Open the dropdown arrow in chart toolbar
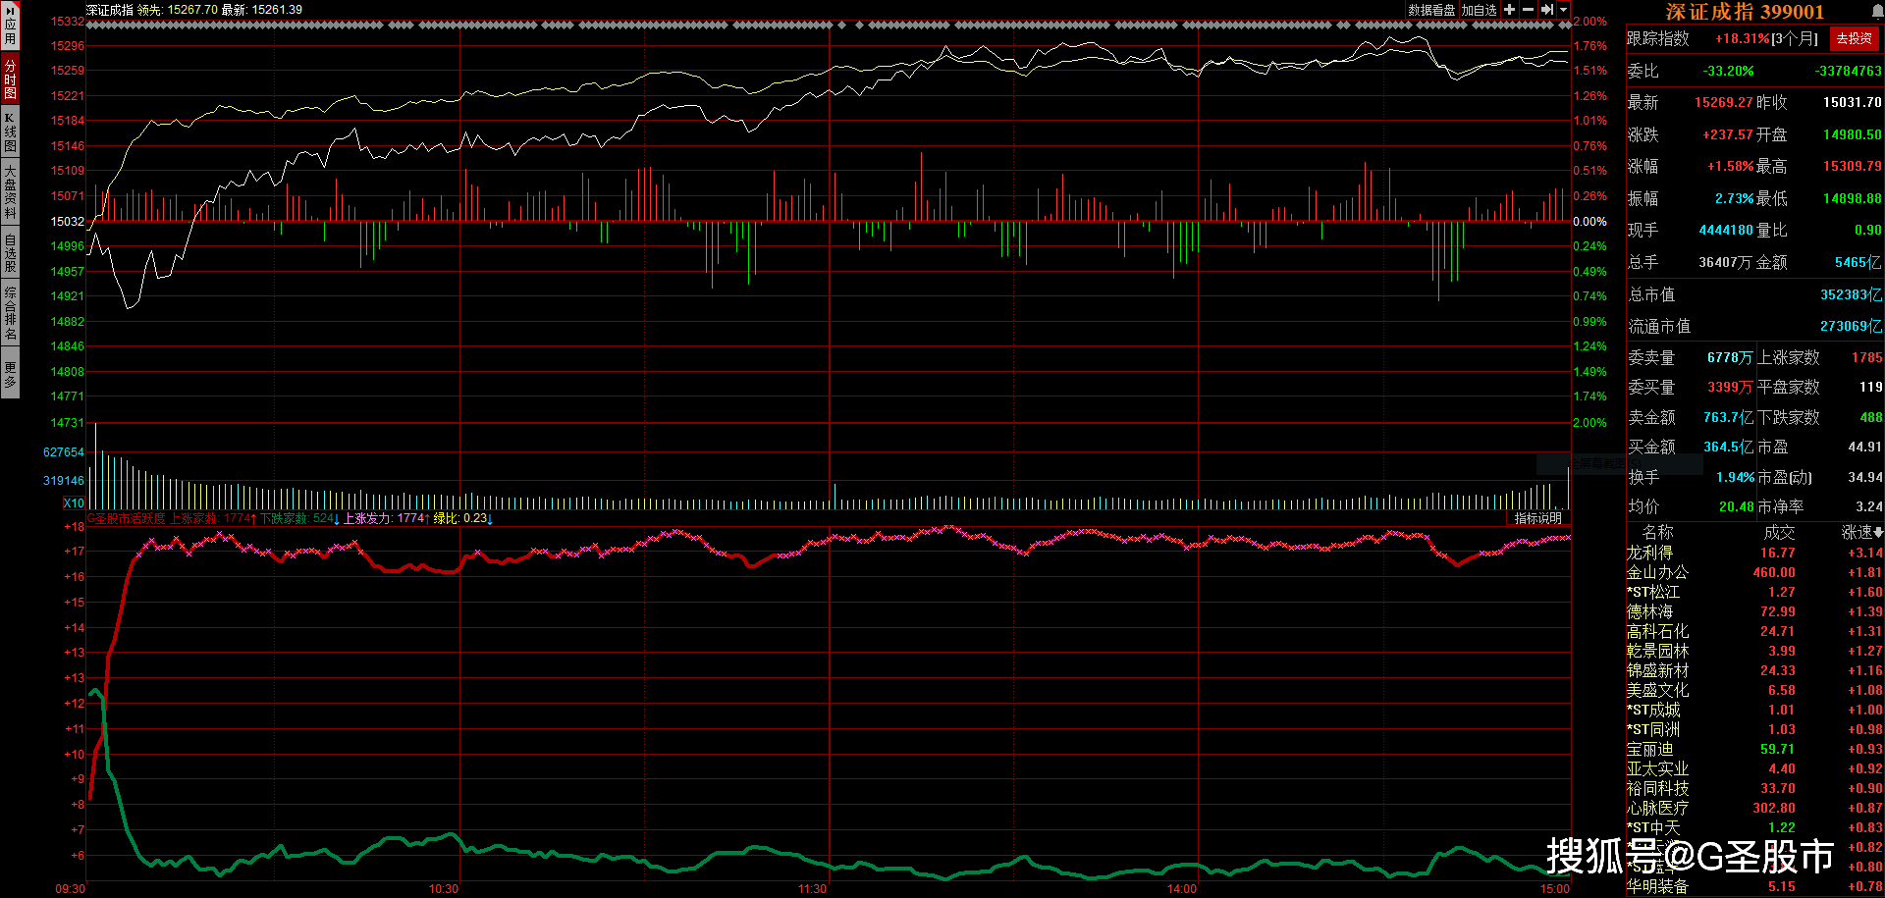 (x=1563, y=10)
